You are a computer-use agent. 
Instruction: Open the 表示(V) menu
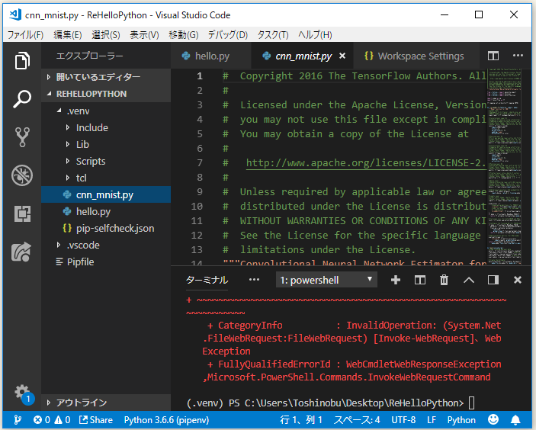pyautogui.click(x=144, y=35)
